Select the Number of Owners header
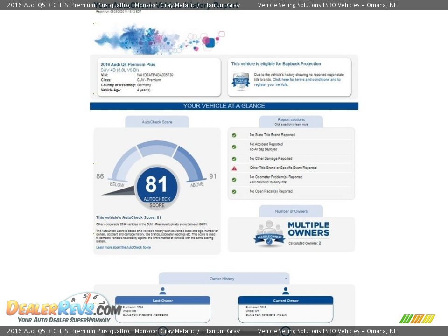The width and height of the screenshot is (448, 336). tap(291, 211)
